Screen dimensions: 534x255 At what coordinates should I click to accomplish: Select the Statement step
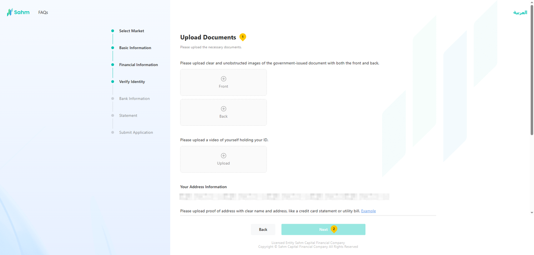coord(128,115)
